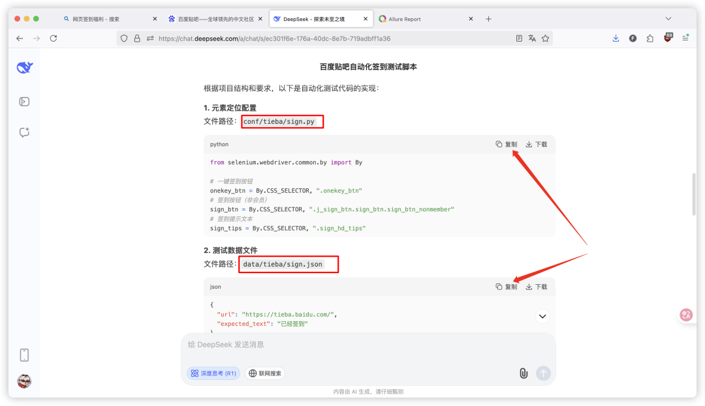Click the conf/tieba/sign.py file path text
705x406 pixels.
click(x=279, y=122)
